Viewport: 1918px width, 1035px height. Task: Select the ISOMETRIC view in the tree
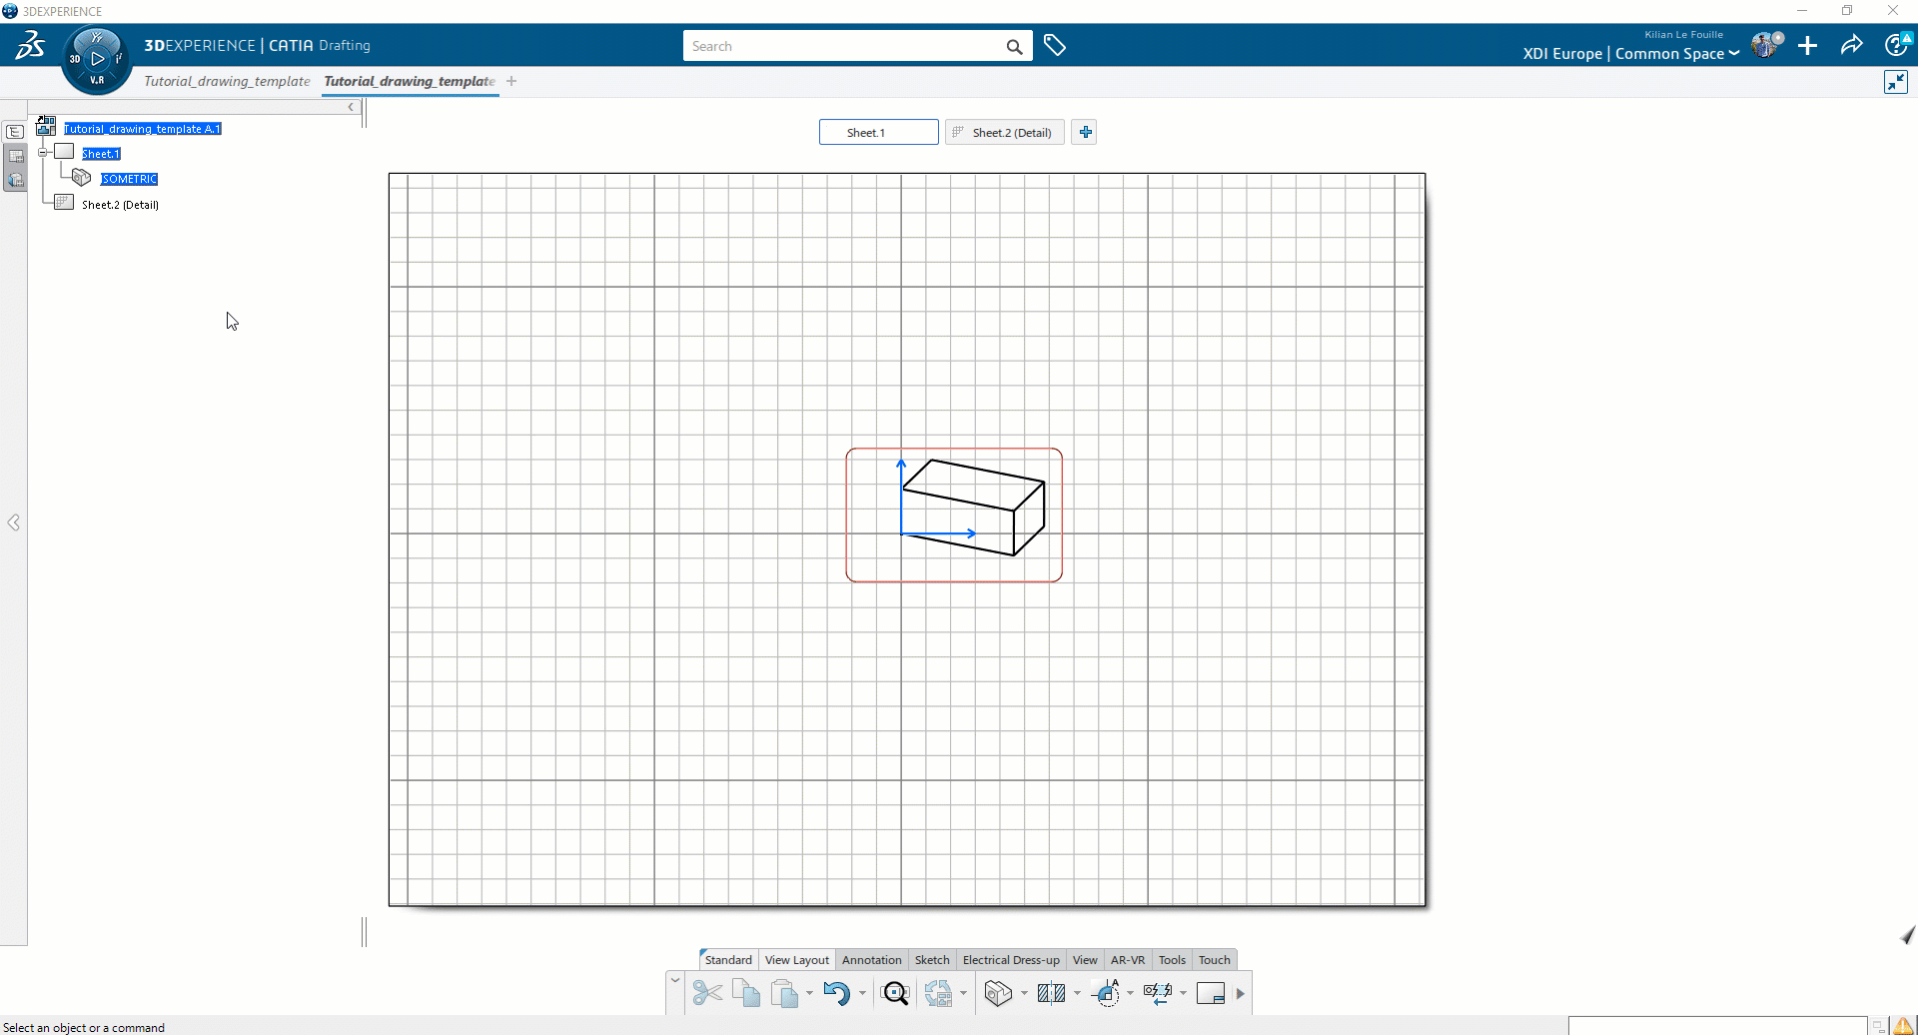[129, 178]
